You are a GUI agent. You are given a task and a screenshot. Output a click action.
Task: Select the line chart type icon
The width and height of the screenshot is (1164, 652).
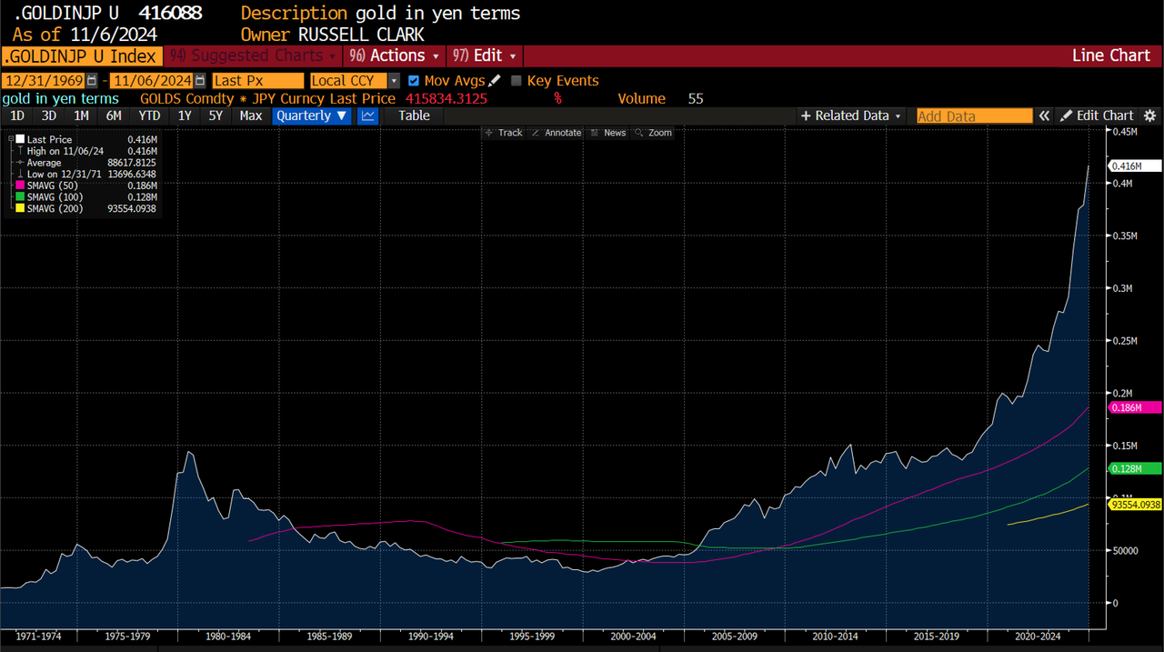[368, 115]
